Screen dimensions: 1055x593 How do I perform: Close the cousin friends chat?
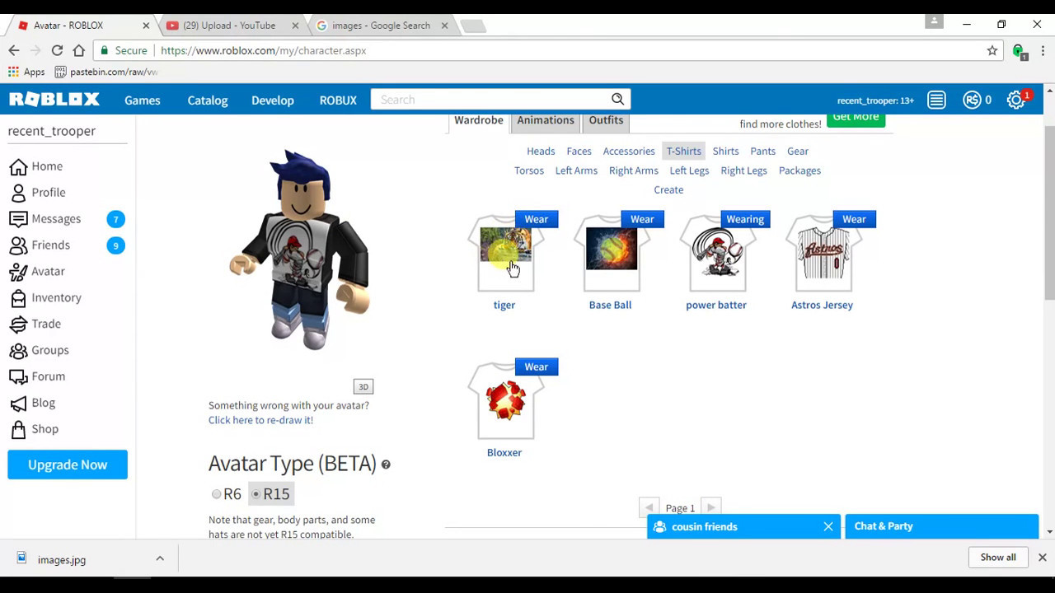828,526
